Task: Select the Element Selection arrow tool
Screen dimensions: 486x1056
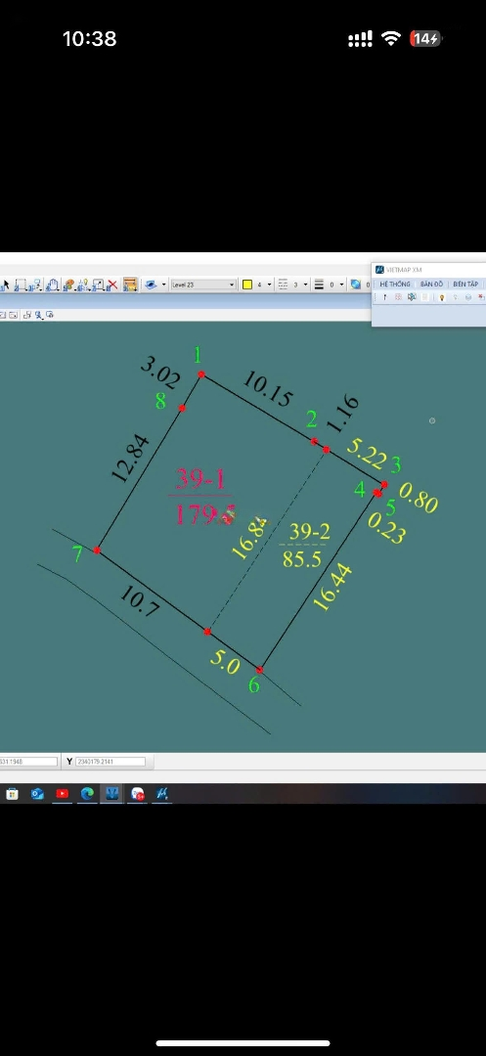Action: 6,285
